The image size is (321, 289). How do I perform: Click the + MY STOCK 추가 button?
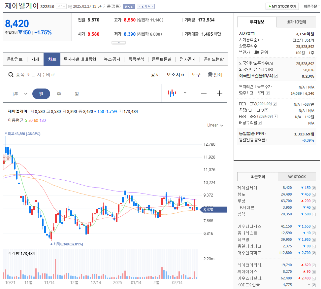click(282, 6)
